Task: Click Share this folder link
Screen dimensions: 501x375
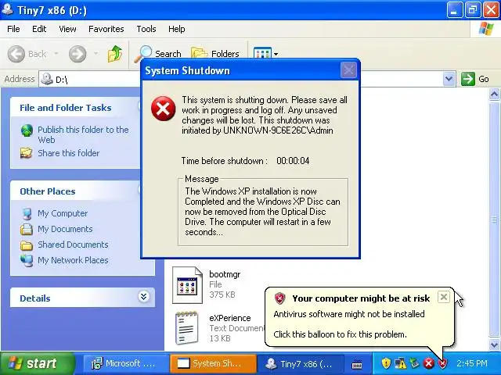Action: pyautogui.click(x=69, y=153)
